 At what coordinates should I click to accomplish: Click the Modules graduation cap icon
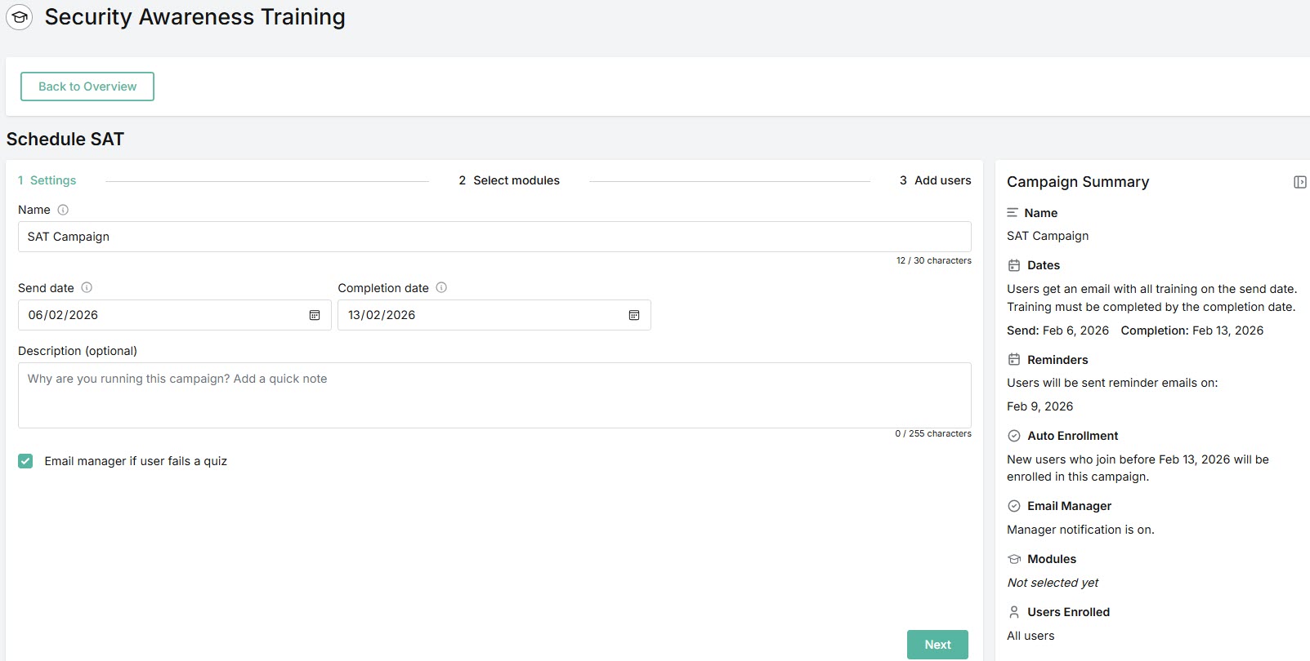[x=1013, y=559]
